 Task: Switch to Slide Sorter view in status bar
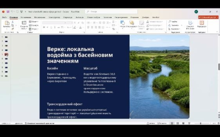tap(178, 123)
